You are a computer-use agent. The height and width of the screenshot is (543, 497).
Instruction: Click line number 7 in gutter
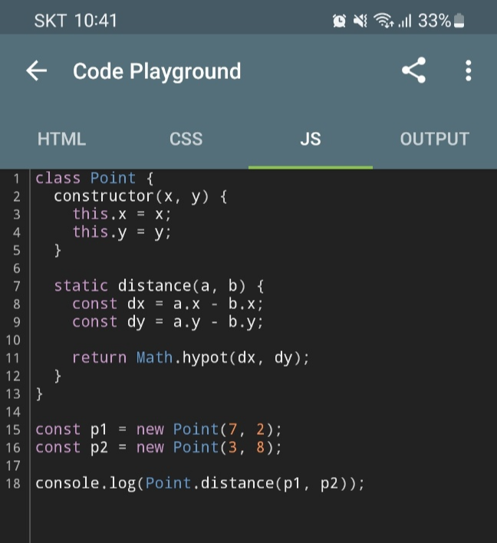coord(16,286)
